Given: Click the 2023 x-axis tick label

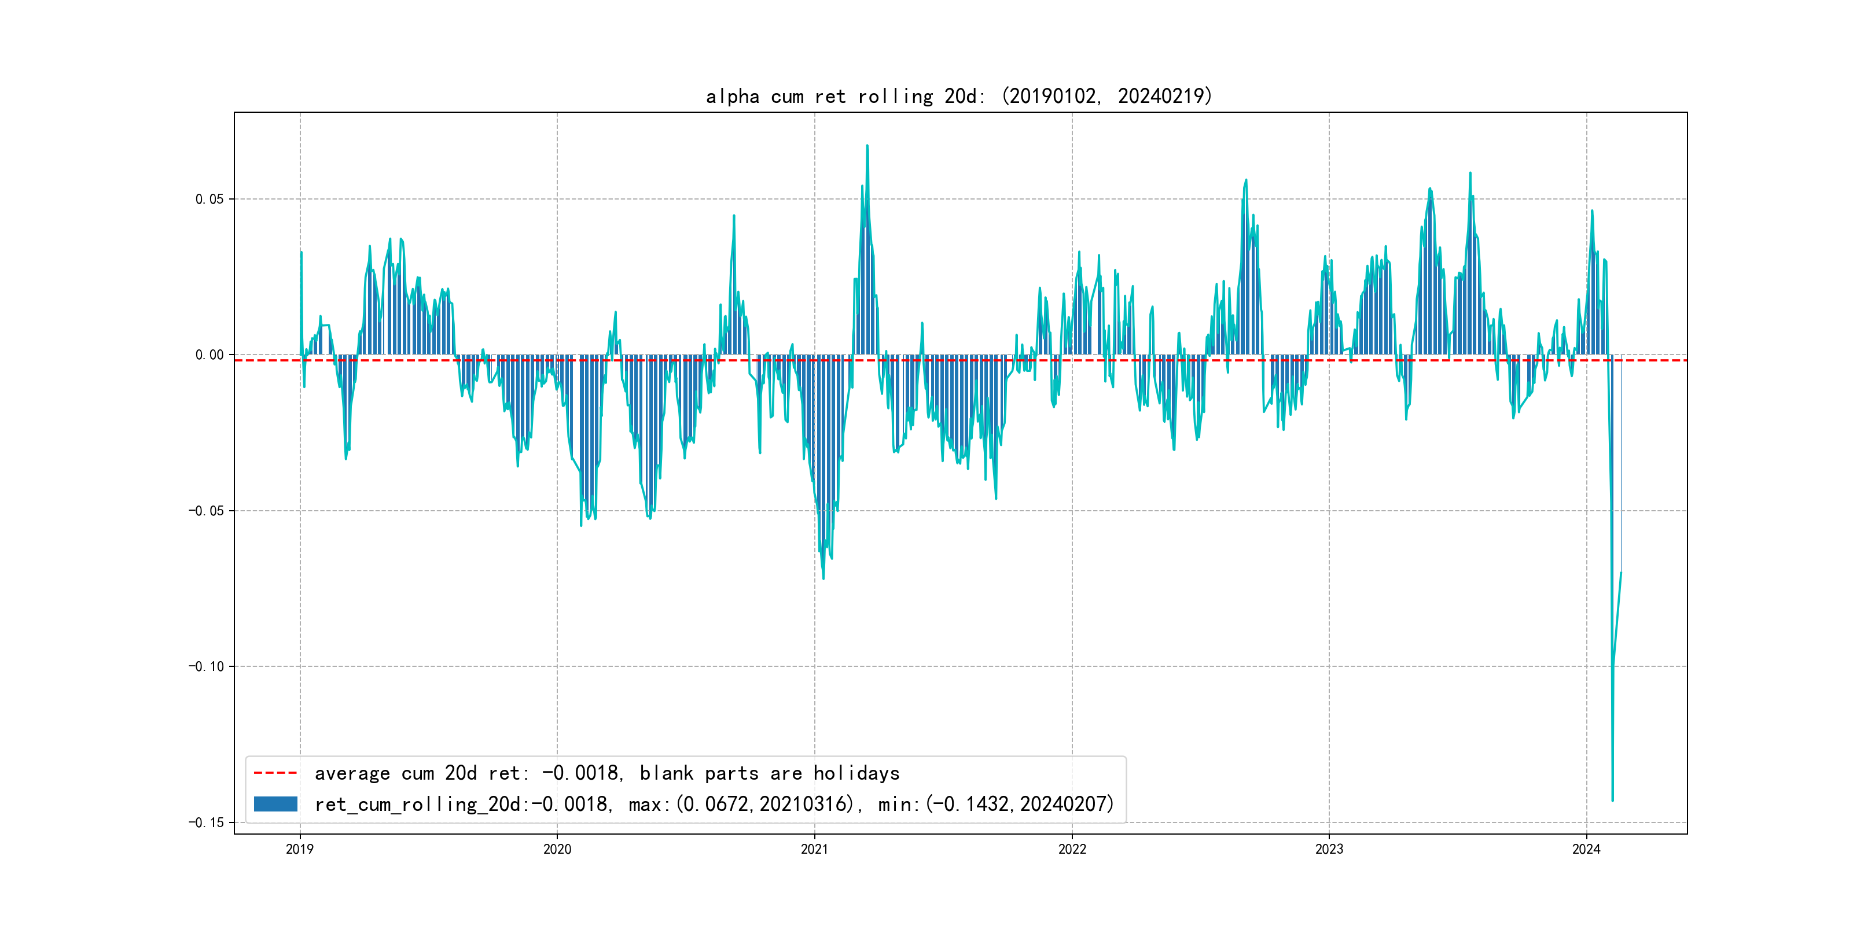Looking at the screenshot, I should tap(1329, 849).
